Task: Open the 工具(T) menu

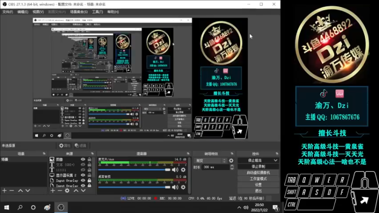Action: tap(97, 11)
